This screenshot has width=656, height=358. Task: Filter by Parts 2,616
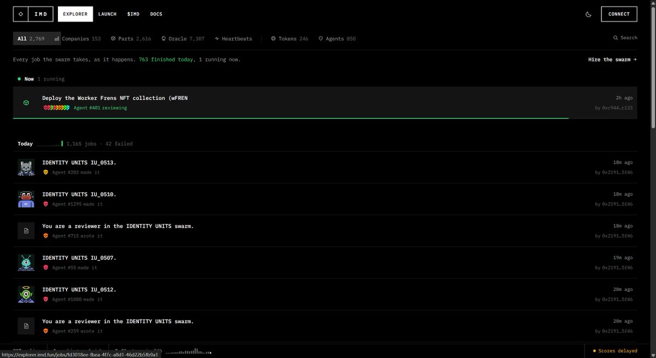(131, 39)
